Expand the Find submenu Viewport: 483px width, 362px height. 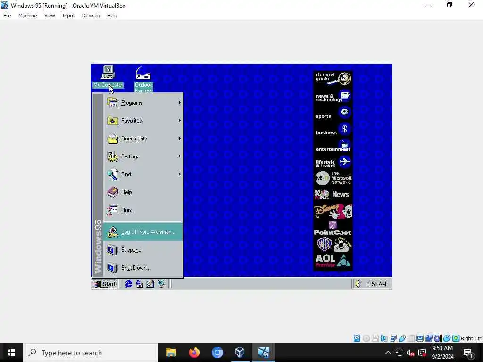[x=143, y=174]
